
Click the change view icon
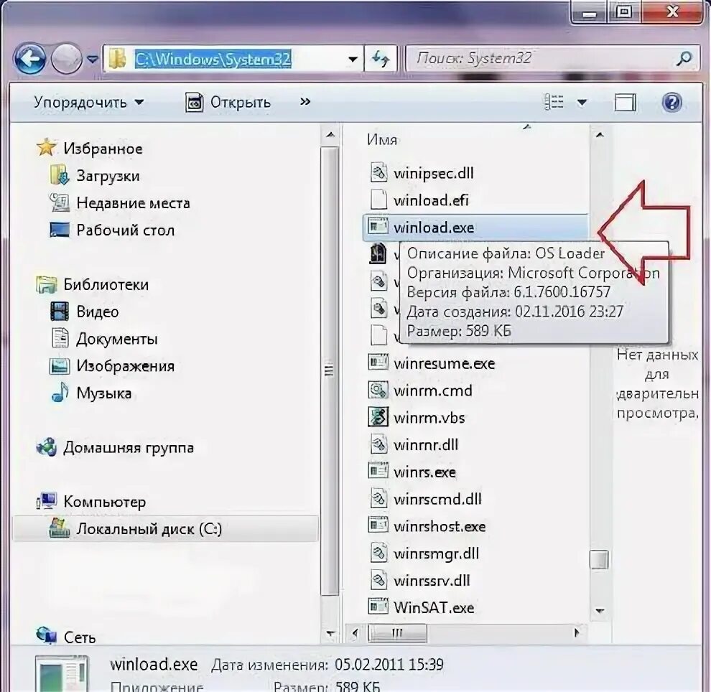(x=554, y=102)
